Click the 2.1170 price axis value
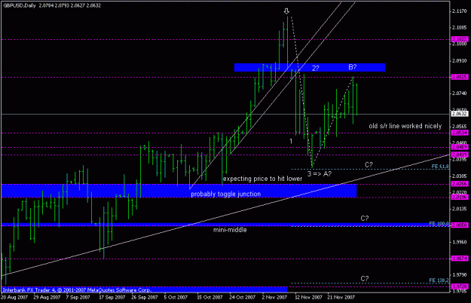Image resolution: width=471 pixels, height=303 pixels. tap(460, 11)
